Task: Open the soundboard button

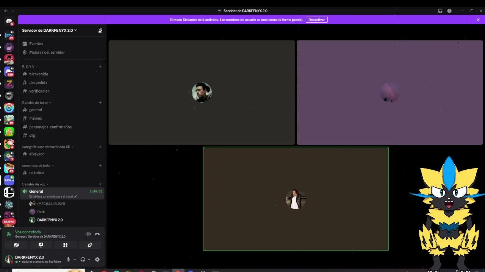Action: tap(90, 245)
